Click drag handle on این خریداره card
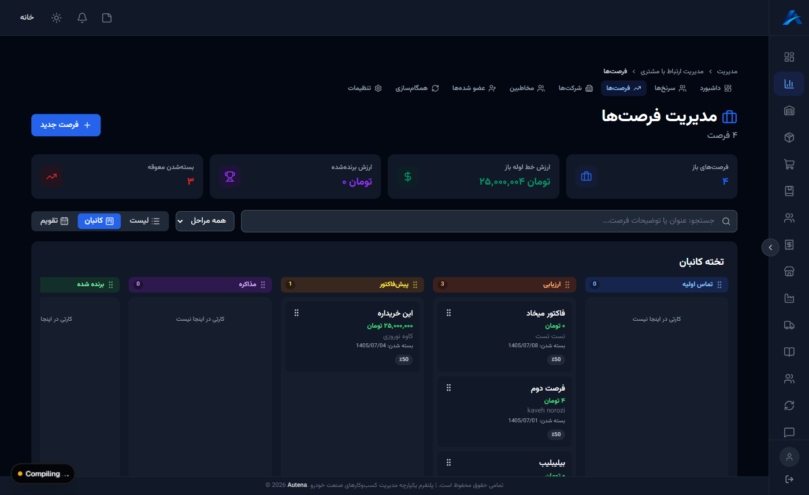Viewport: 809px width, 495px height. pos(296,313)
